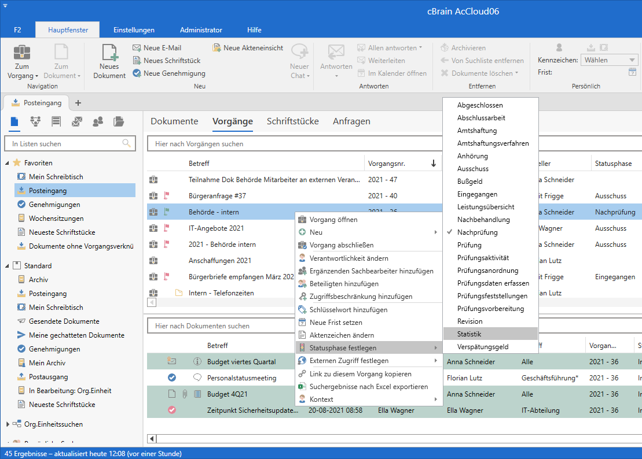This screenshot has width=642, height=459.
Task: Click Vorgang abschließen in context menu
Action: pos(341,245)
